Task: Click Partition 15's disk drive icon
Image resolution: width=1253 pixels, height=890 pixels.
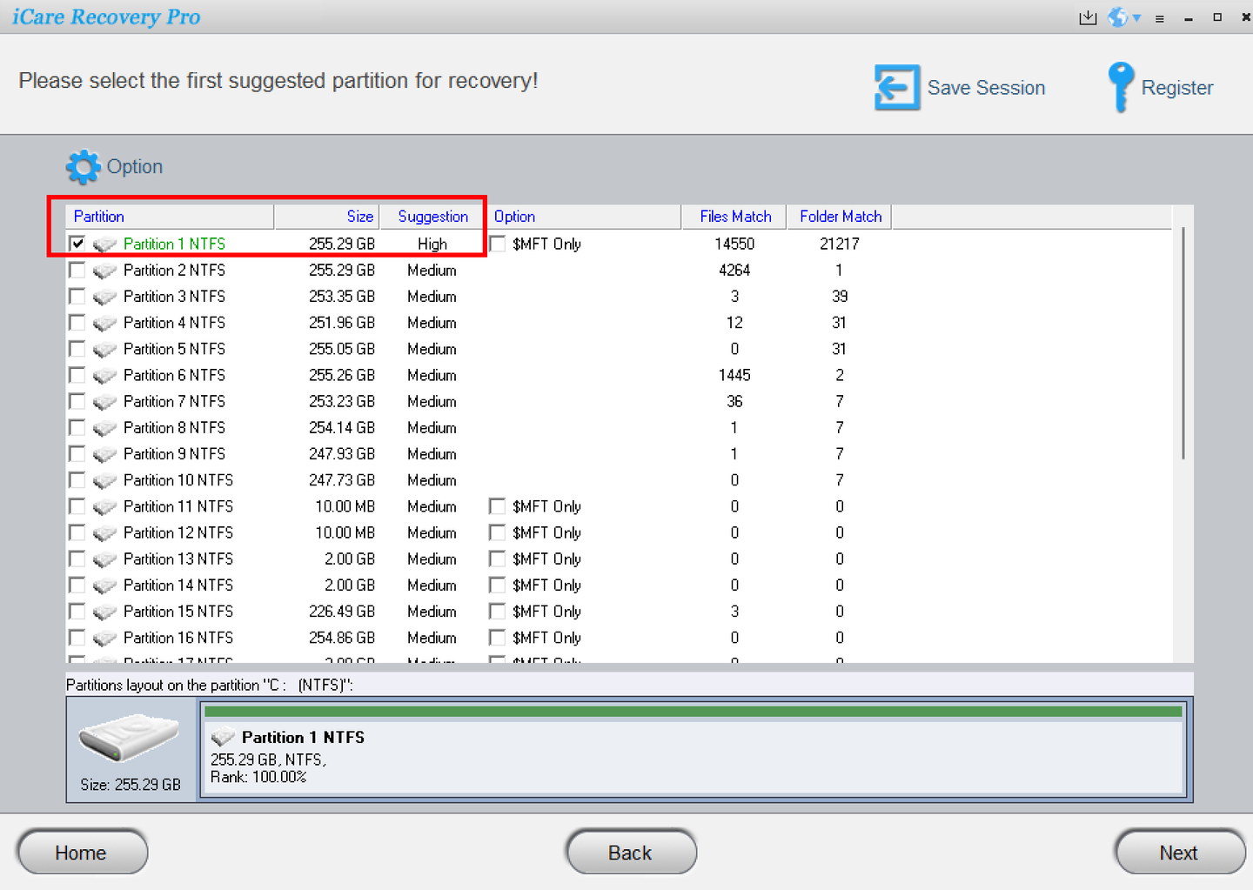Action: (104, 612)
